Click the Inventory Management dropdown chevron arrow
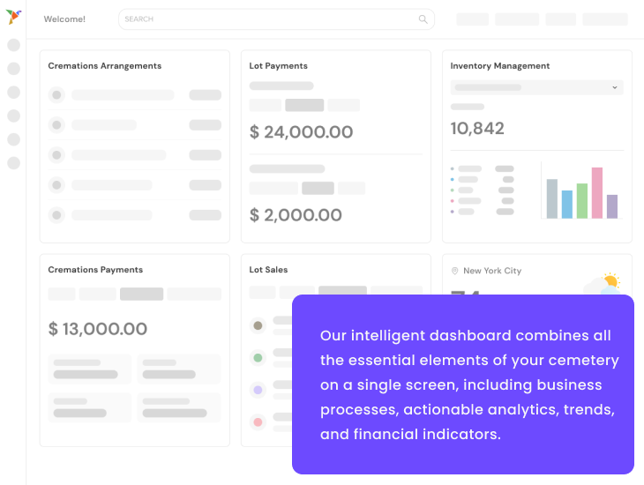This screenshot has width=644, height=485. [615, 87]
